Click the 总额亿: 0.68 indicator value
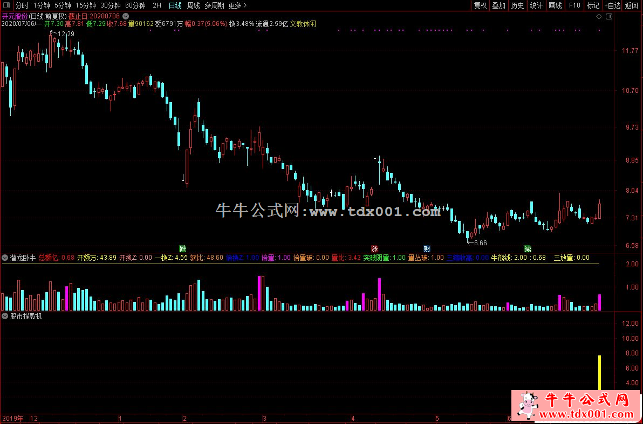643x424 pixels. (57, 258)
